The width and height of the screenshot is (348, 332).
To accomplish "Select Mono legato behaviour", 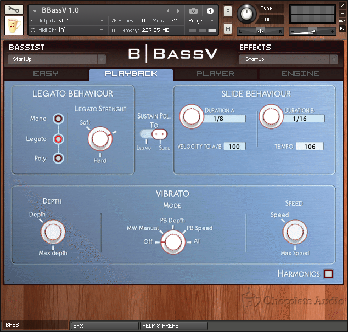I will pos(58,119).
